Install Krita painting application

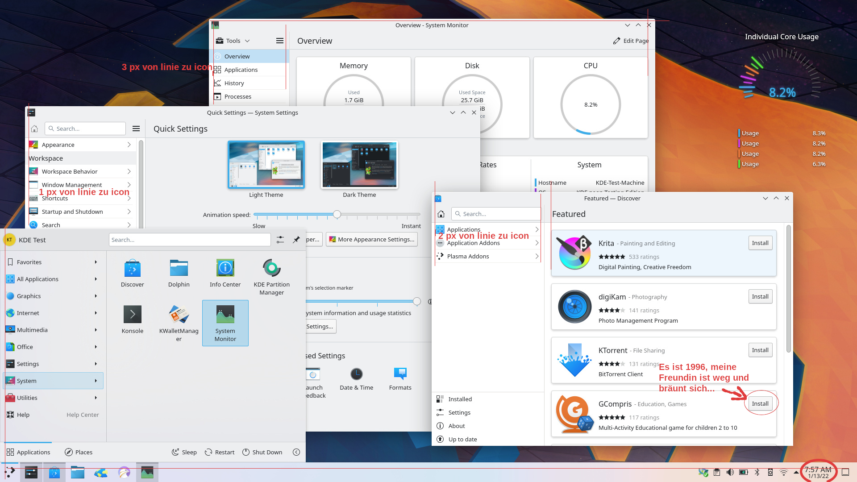coord(760,242)
